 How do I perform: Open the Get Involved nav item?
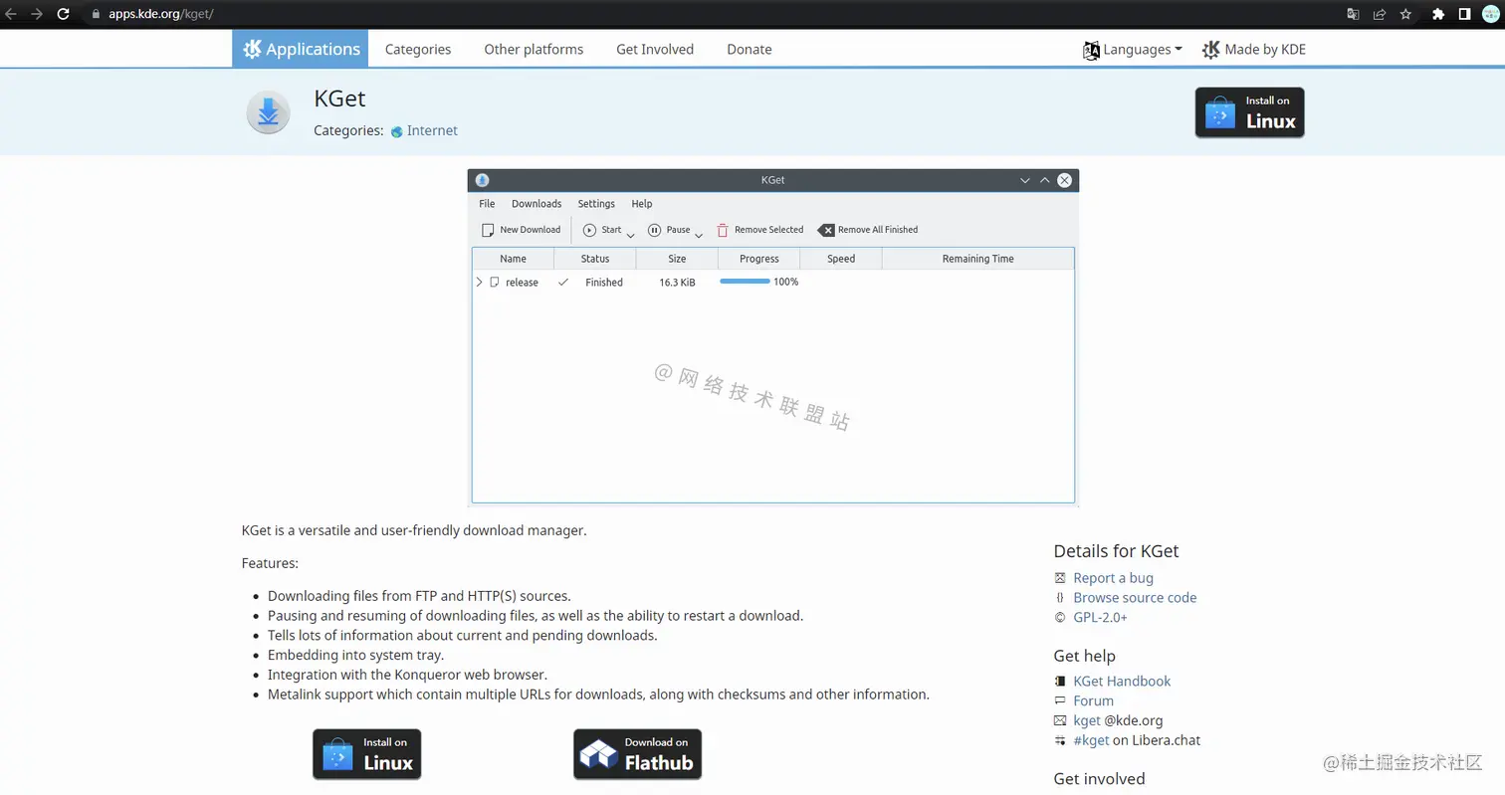tap(655, 49)
